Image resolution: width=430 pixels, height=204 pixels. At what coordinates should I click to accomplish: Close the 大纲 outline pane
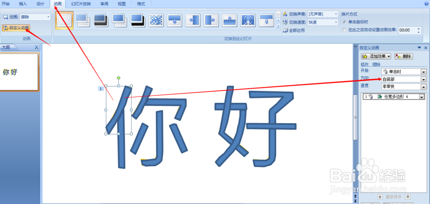coord(37,47)
